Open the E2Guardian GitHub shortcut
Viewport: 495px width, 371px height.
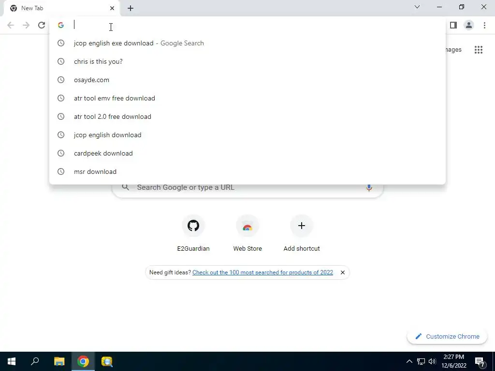193,233
